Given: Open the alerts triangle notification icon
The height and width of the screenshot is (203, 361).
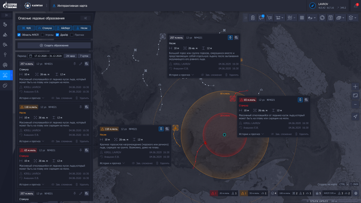Looking at the screenshot, I should [x=356, y=6].
